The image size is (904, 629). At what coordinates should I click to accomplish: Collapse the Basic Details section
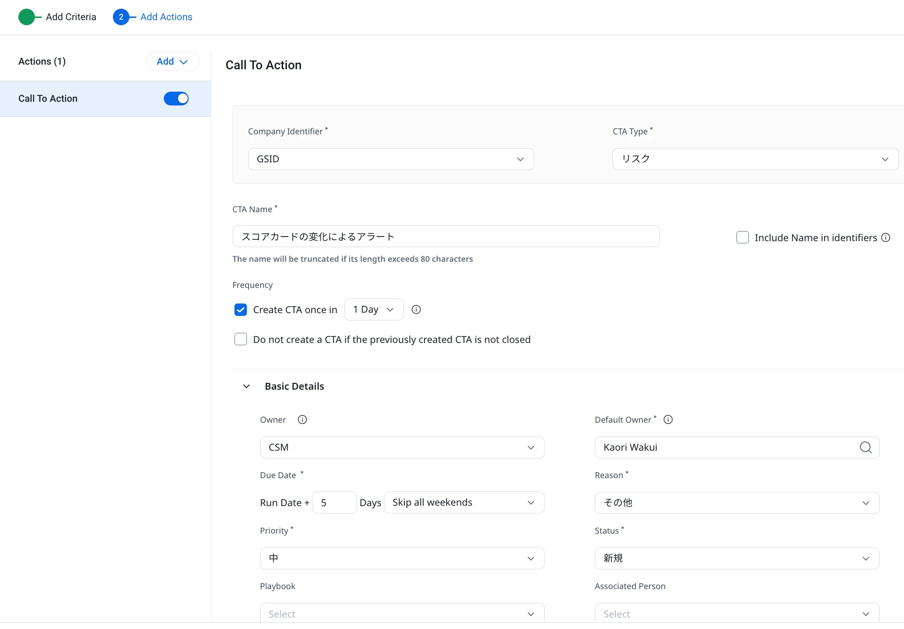tap(246, 386)
